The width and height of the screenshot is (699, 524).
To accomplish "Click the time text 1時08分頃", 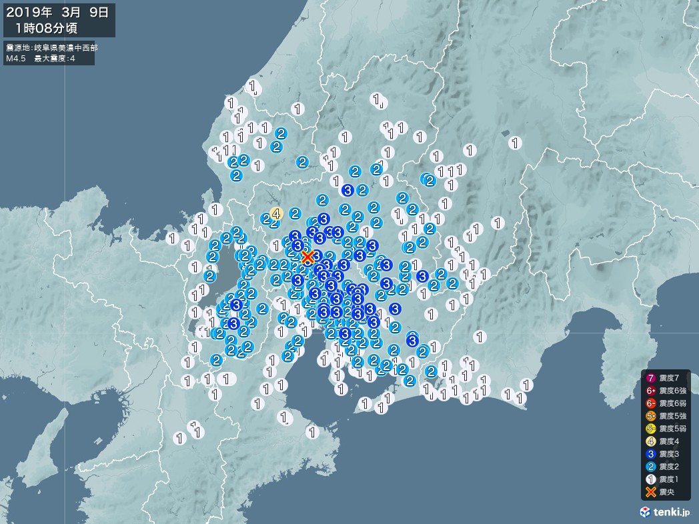I will 47,28.
